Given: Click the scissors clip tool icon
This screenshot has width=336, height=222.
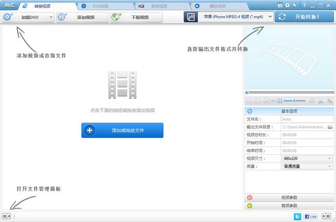Looking at the screenshot, I should point(321,101).
